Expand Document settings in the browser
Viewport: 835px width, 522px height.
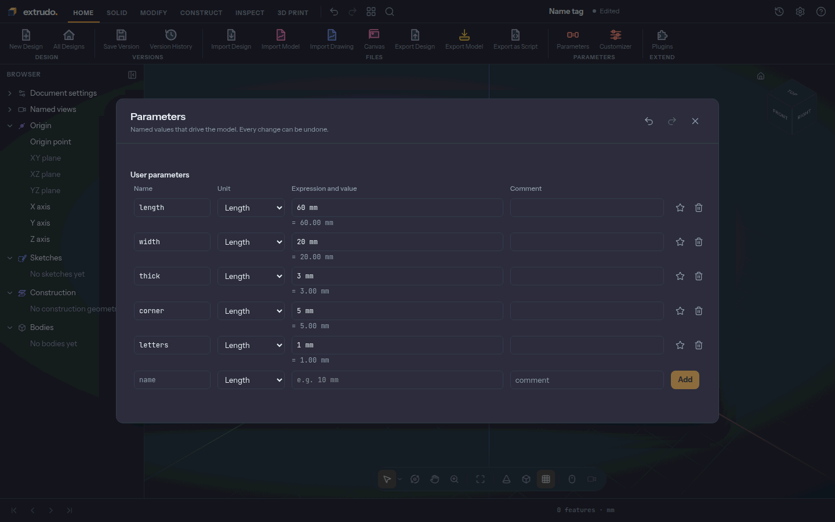(10, 93)
